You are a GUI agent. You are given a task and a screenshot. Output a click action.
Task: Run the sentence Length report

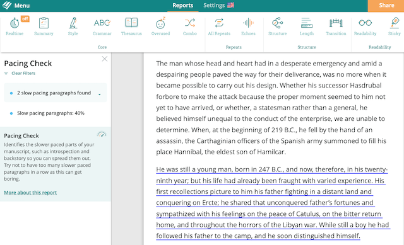coord(307,26)
